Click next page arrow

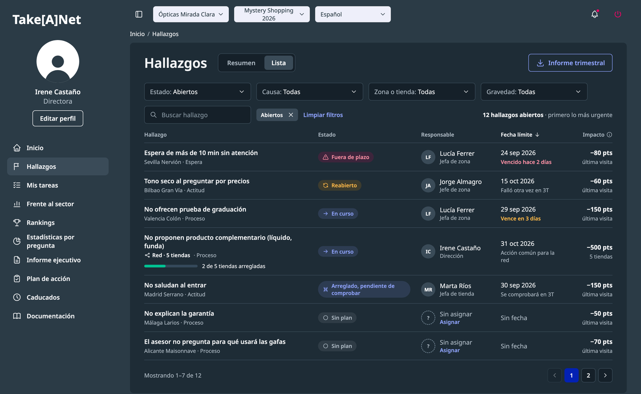(x=605, y=376)
